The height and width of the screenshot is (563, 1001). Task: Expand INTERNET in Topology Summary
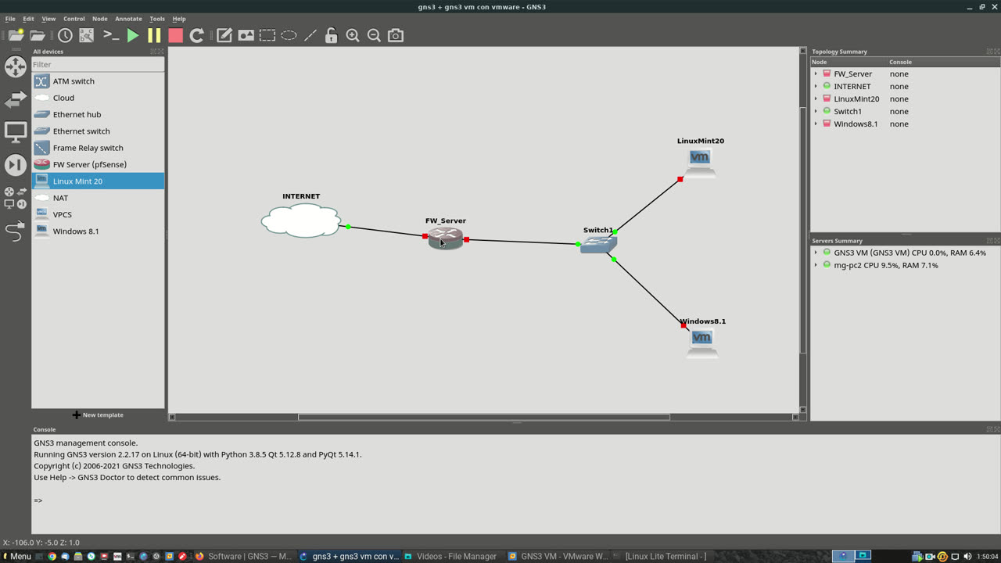click(x=816, y=87)
